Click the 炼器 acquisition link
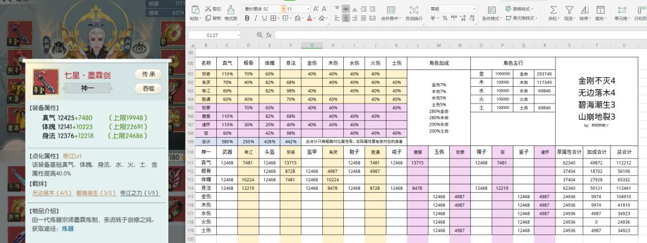 [68, 229]
